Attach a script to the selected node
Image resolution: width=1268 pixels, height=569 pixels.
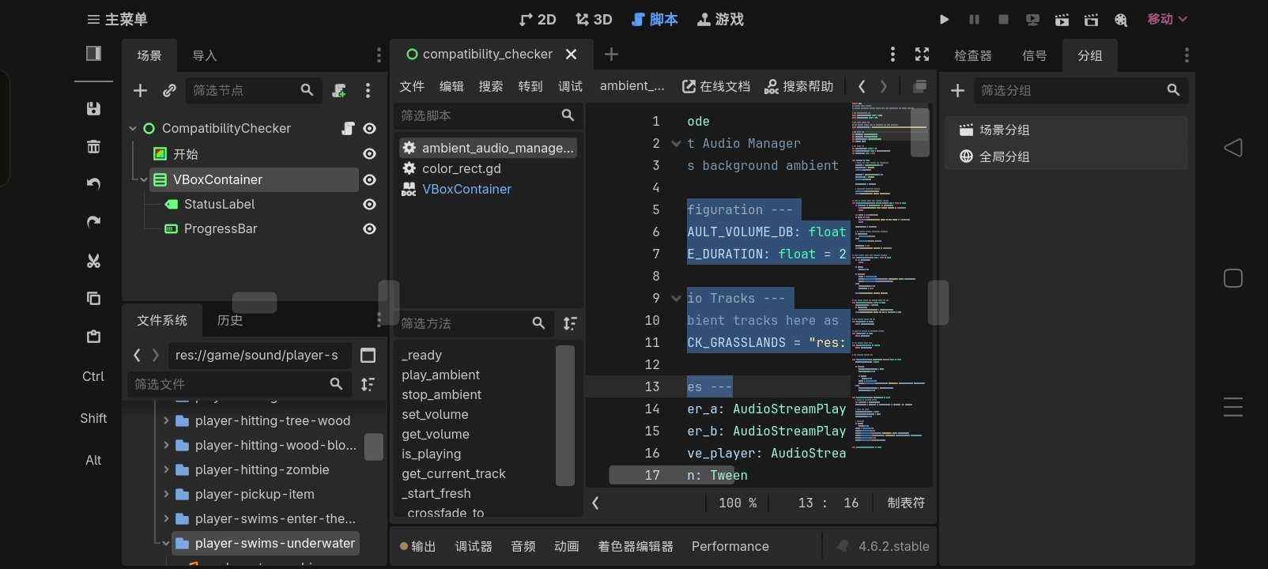339,90
